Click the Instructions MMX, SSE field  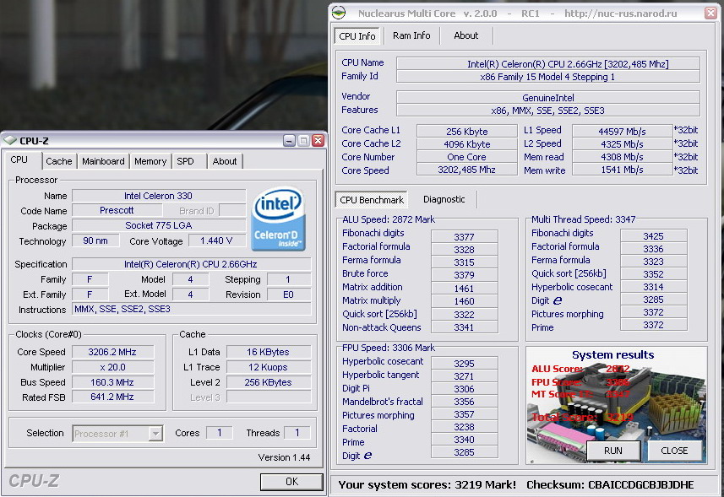tap(191, 309)
